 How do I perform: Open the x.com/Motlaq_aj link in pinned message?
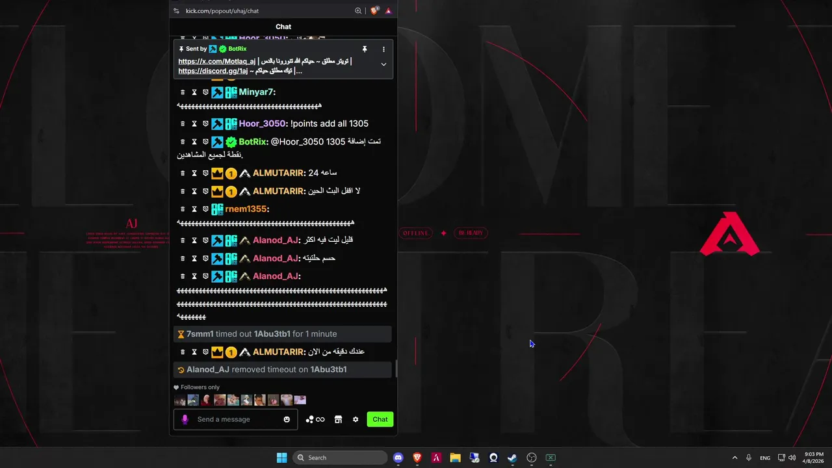216,61
